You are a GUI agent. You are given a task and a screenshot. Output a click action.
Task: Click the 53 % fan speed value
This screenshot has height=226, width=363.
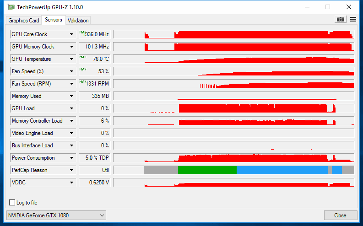point(95,71)
